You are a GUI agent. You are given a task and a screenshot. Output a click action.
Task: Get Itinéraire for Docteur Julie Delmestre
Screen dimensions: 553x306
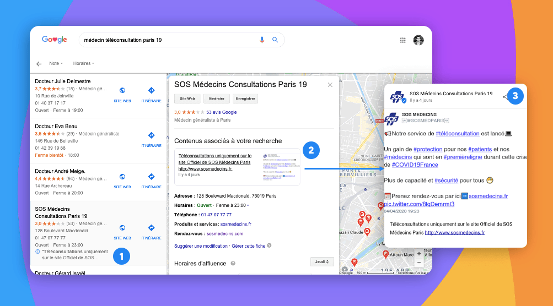click(151, 94)
